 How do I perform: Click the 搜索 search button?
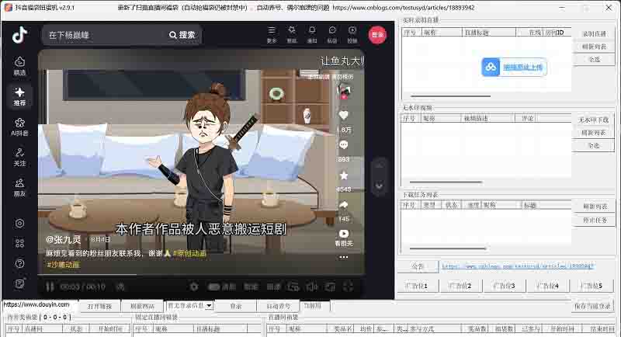pyautogui.click(x=182, y=35)
